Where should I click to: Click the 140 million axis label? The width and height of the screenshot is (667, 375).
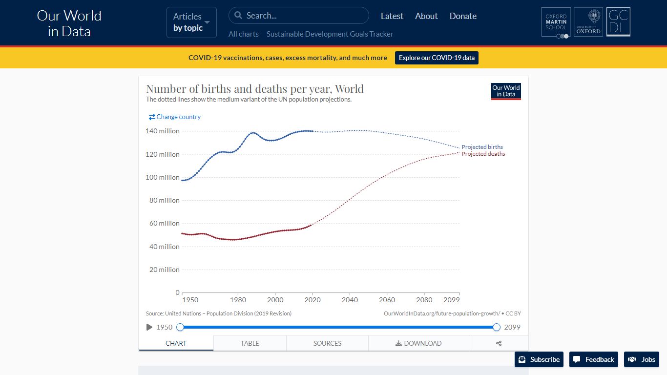pyautogui.click(x=163, y=131)
